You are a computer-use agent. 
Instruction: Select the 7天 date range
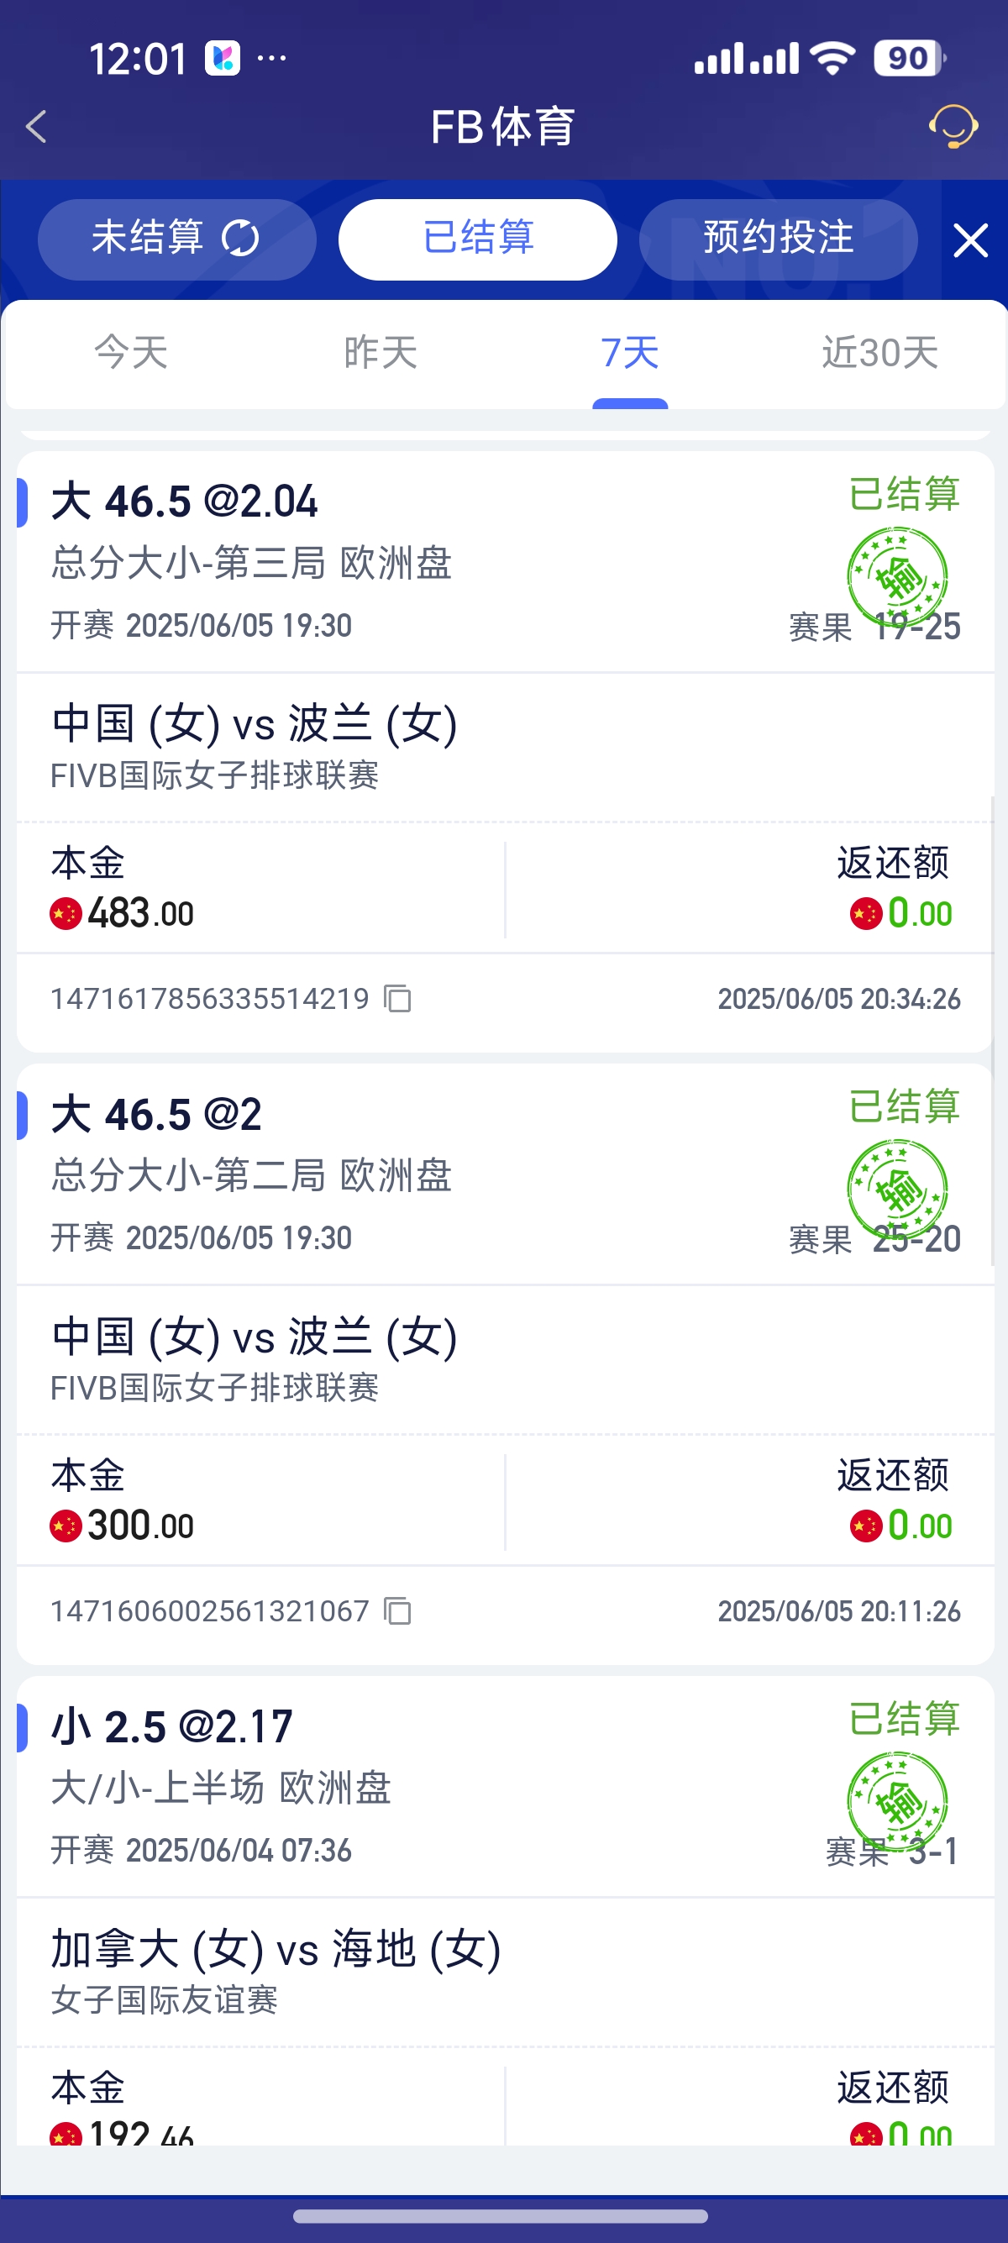pyautogui.click(x=629, y=353)
